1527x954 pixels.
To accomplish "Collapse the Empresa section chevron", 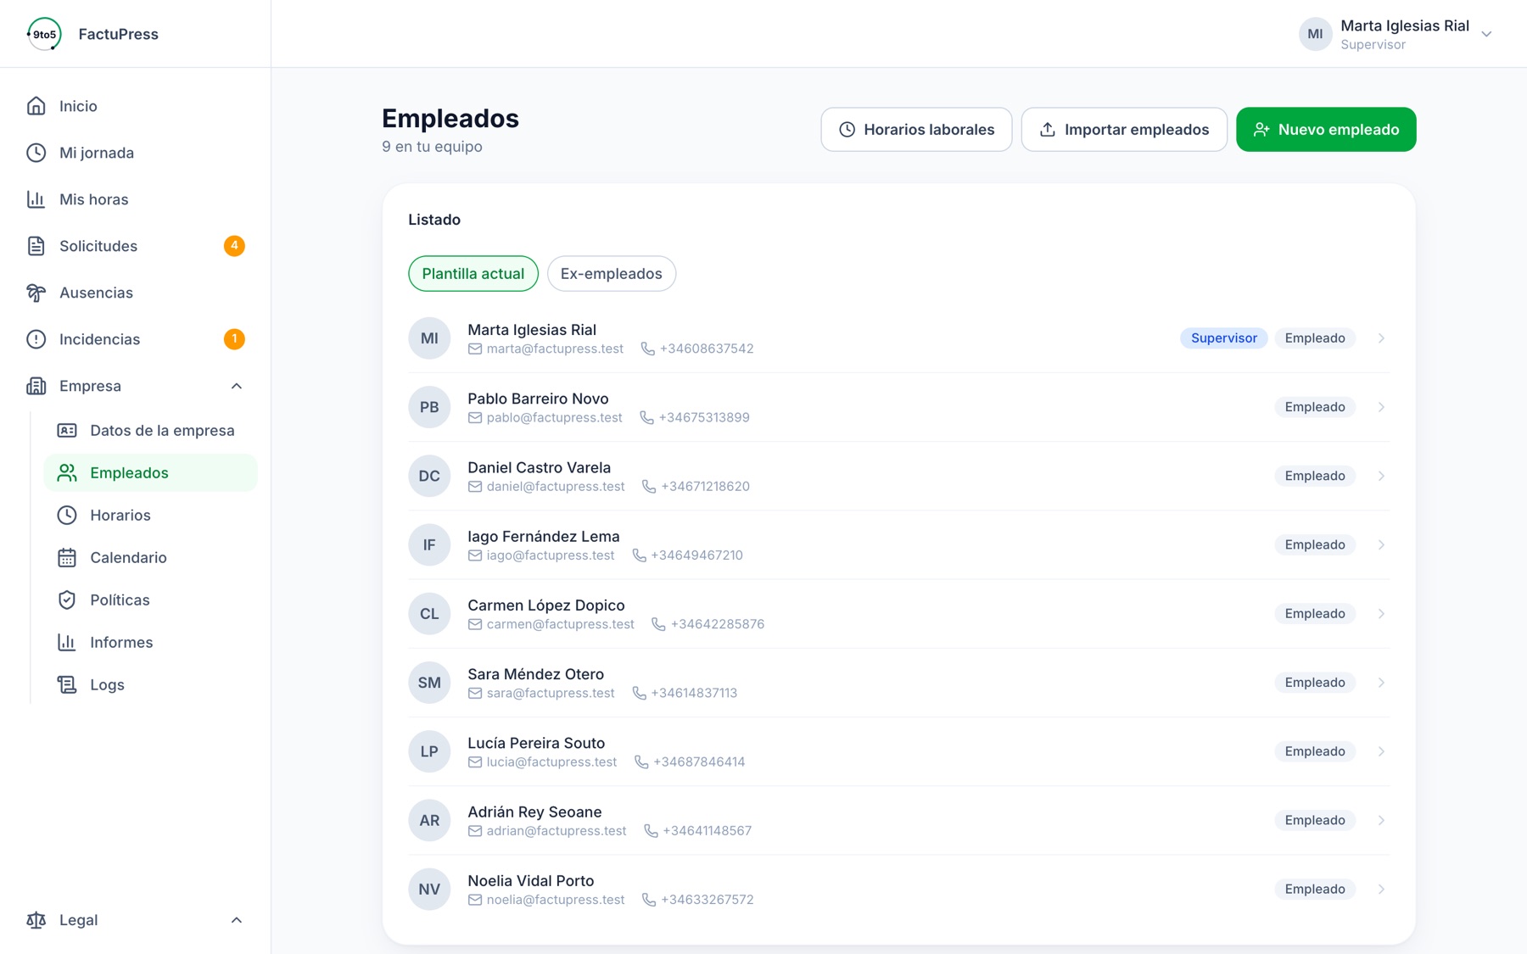I will [x=237, y=386].
